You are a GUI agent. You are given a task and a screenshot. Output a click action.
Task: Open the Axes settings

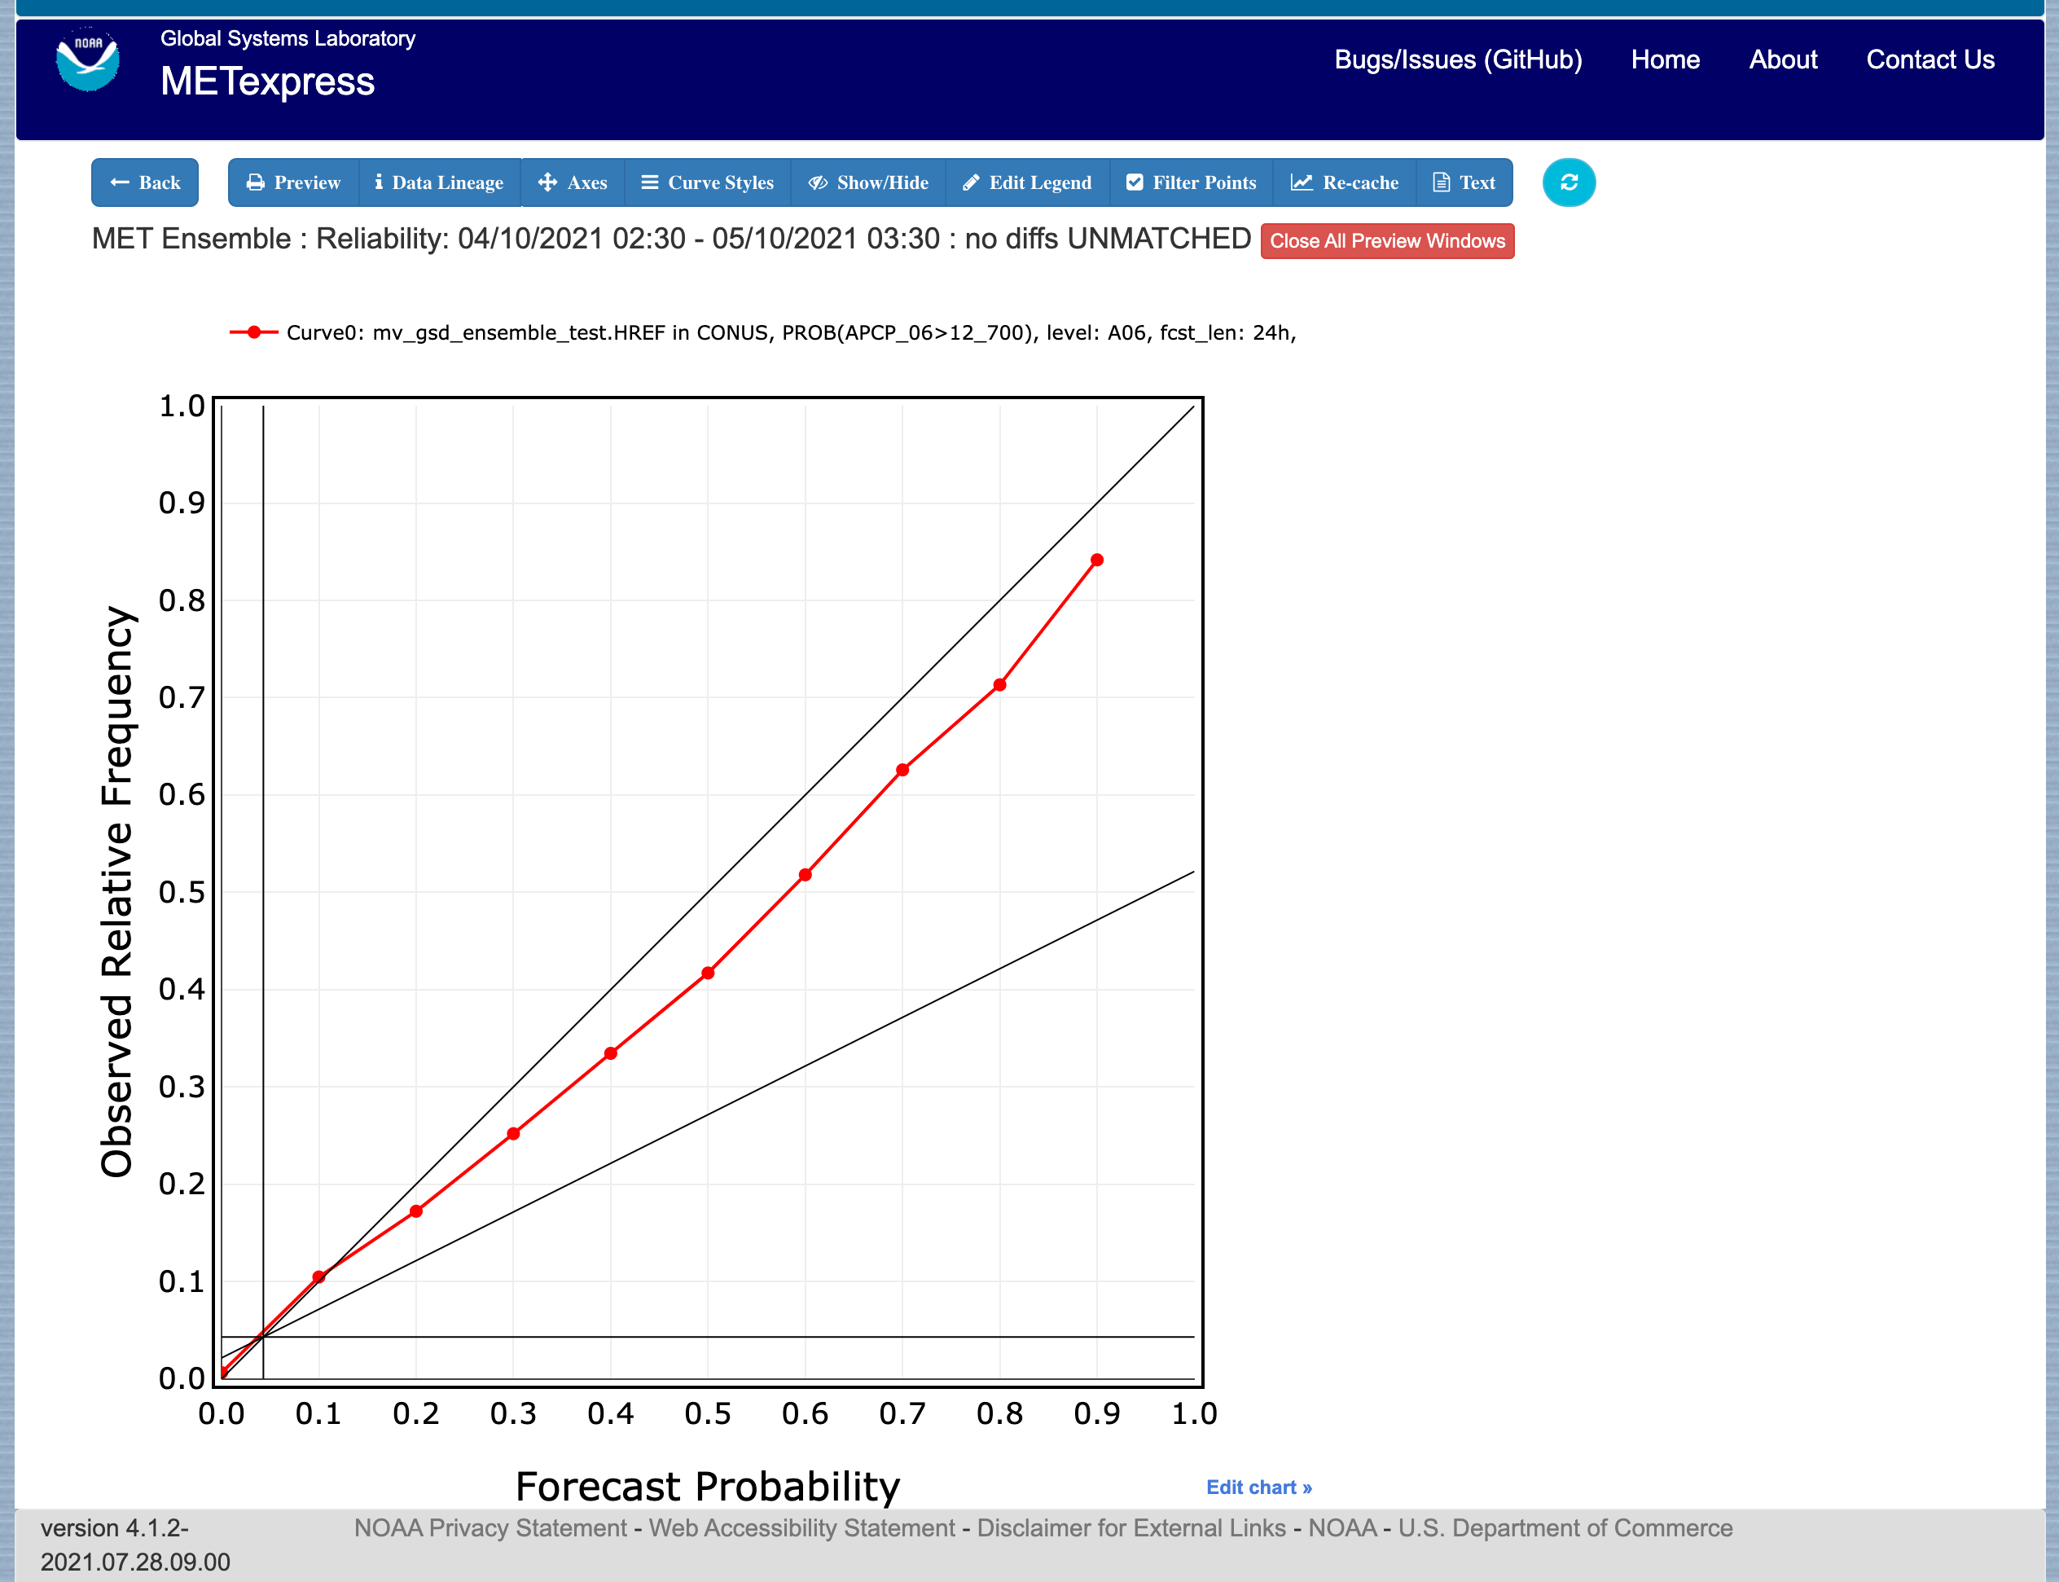(x=573, y=182)
